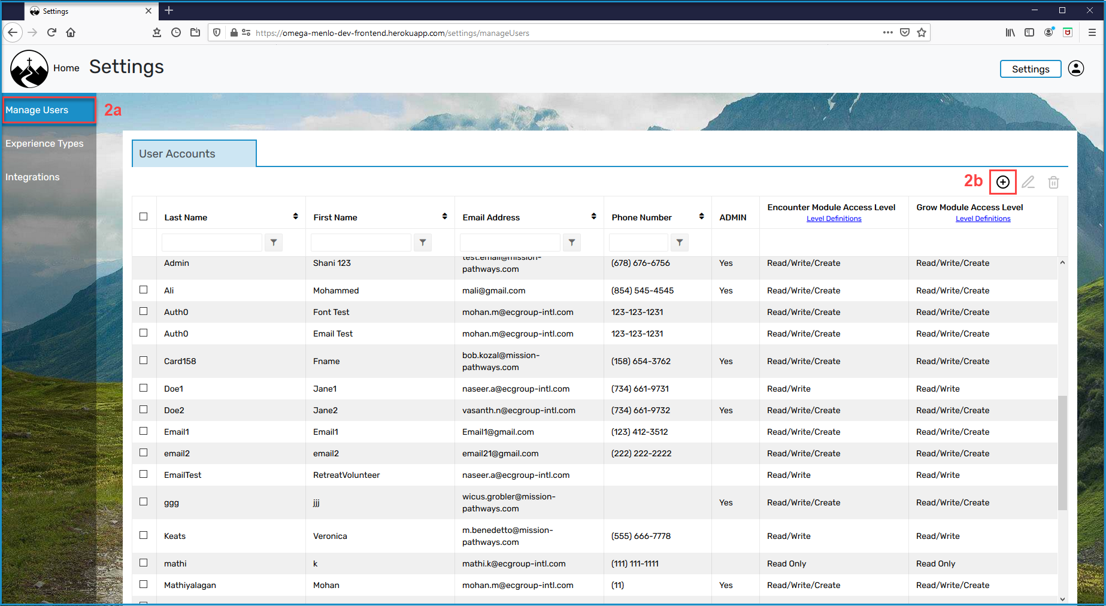
Task: Bookmark this page with the star icon
Action: [922, 32]
